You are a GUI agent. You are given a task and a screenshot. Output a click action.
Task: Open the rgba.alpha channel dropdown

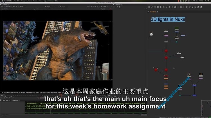pos(9,6)
